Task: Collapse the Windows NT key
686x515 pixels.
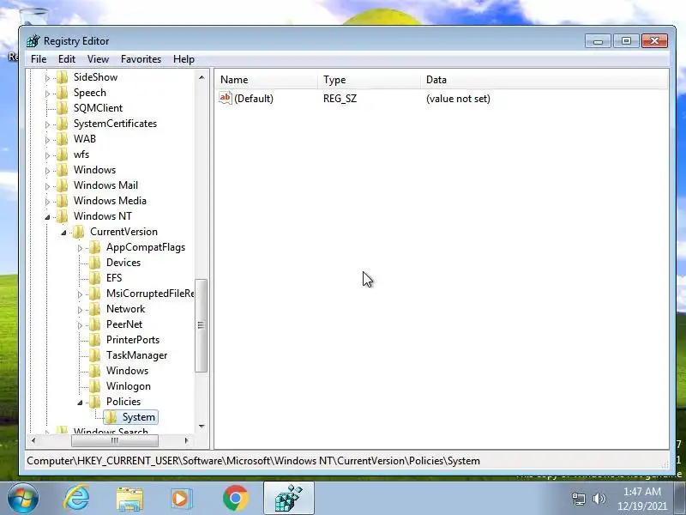Action: tap(47, 217)
